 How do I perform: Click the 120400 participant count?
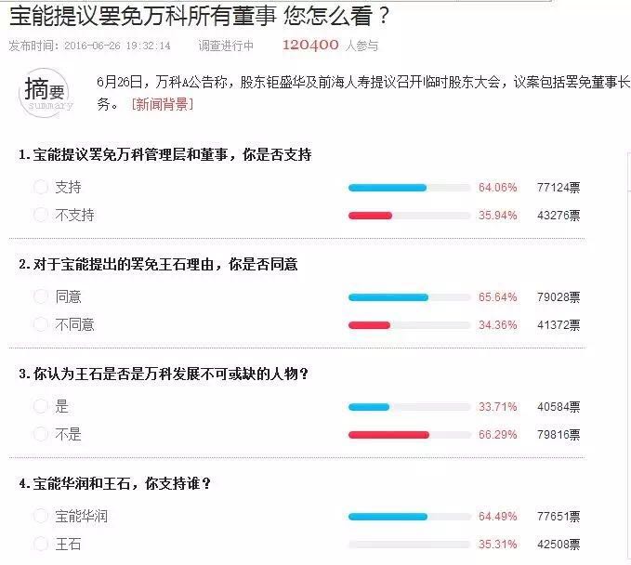309,45
